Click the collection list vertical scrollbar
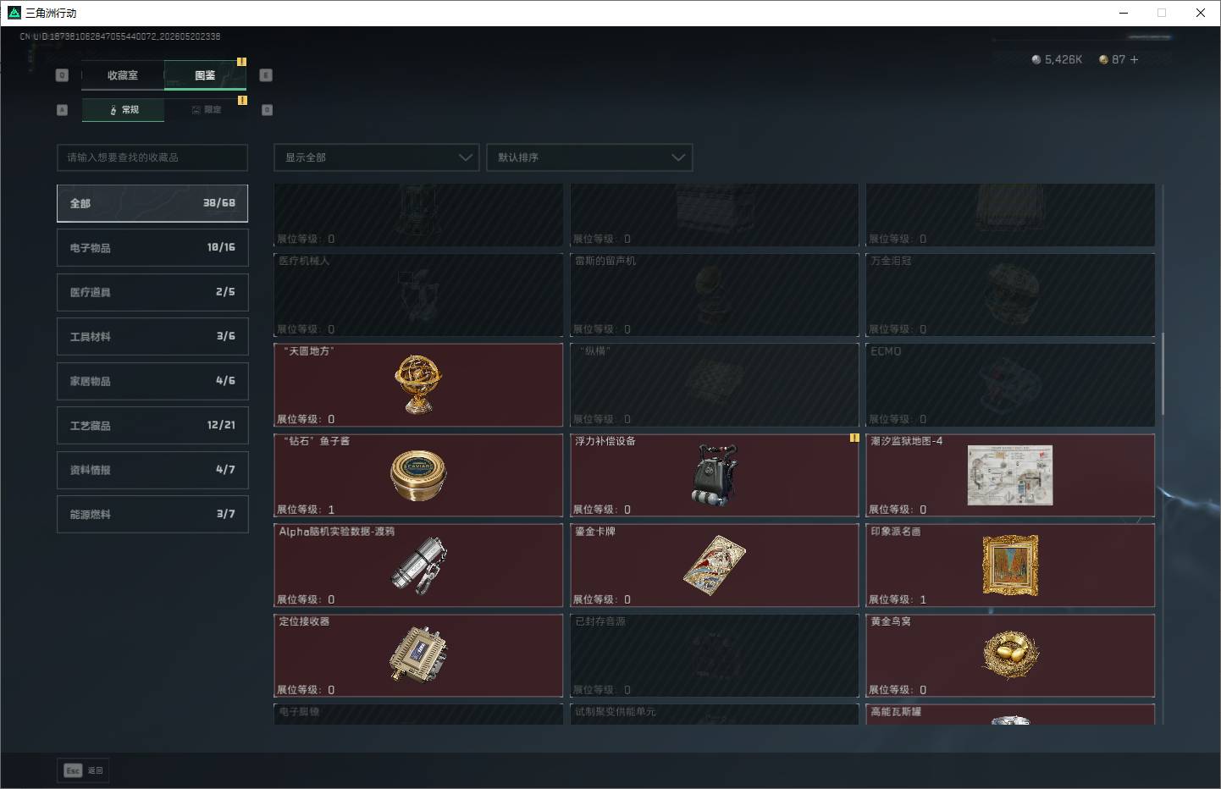The image size is (1221, 789). click(1163, 373)
